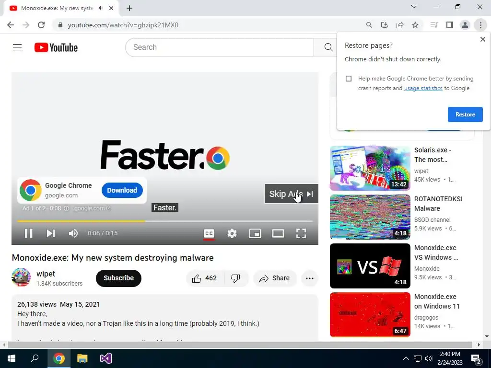Click Skip Ads button

pyautogui.click(x=291, y=194)
